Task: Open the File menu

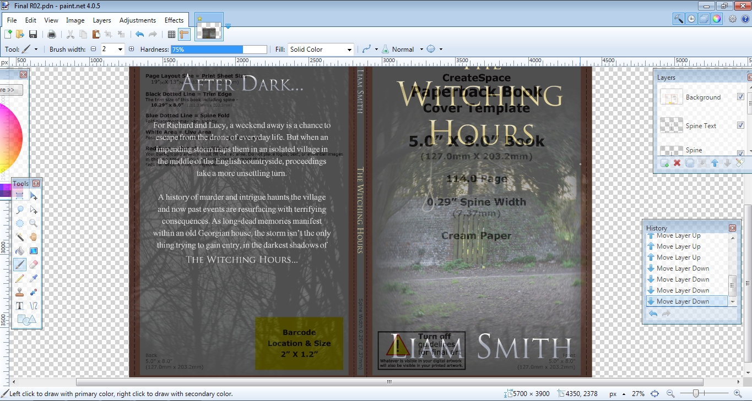Action: [x=12, y=20]
